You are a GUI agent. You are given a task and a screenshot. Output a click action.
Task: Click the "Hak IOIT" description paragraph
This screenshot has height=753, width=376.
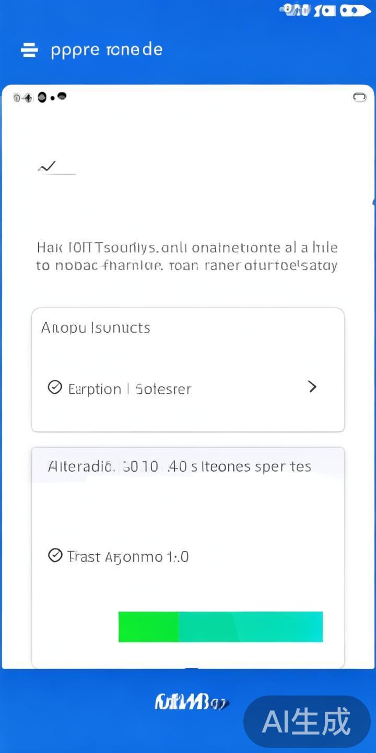(187, 256)
